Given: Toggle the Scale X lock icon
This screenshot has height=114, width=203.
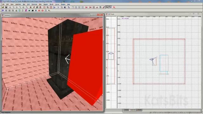Looking at the screenshot, I should pyautogui.click(x=76, y=7).
